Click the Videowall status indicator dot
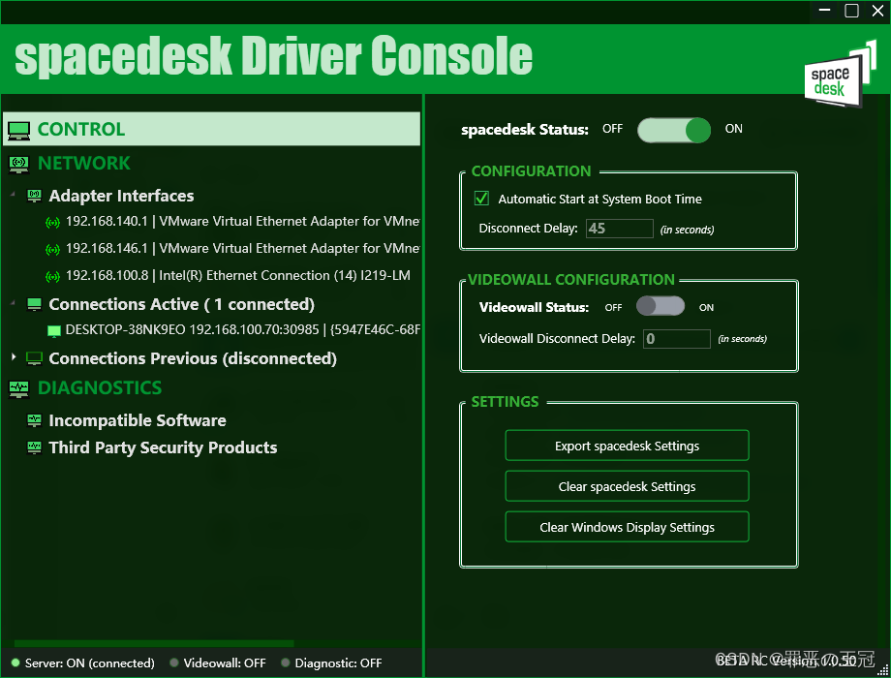The width and height of the screenshot is (891, 678). (174, 663)
